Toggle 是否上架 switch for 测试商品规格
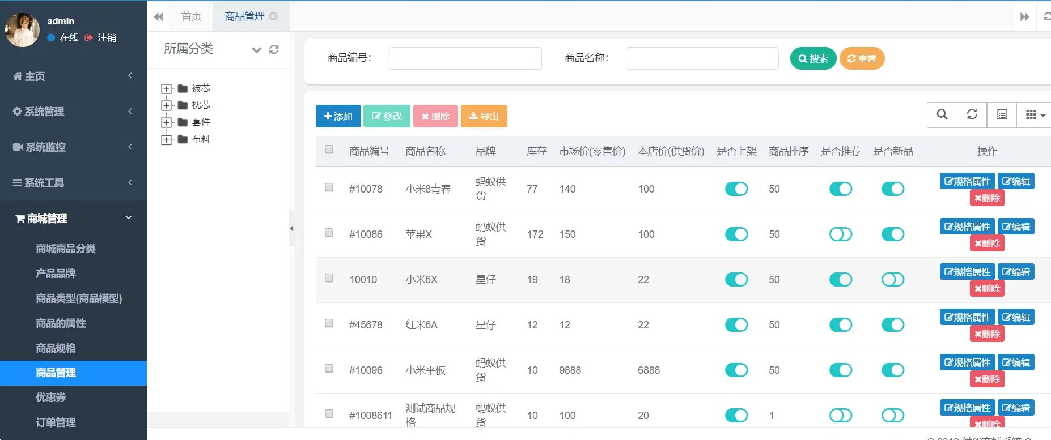The image size is (1051, 440). click(736, 416)
